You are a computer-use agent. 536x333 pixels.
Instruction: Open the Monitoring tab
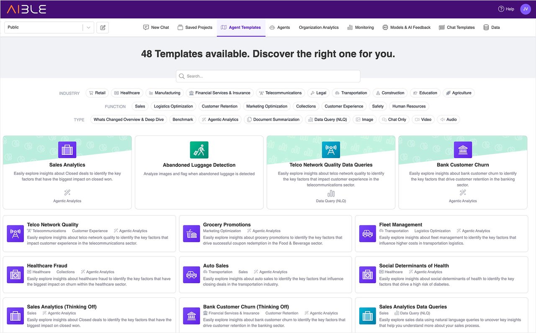pyautogui.click(x=360, y=28)
